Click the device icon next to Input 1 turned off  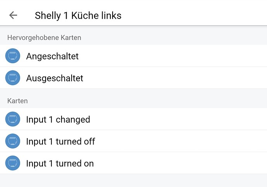pos(13,141)
